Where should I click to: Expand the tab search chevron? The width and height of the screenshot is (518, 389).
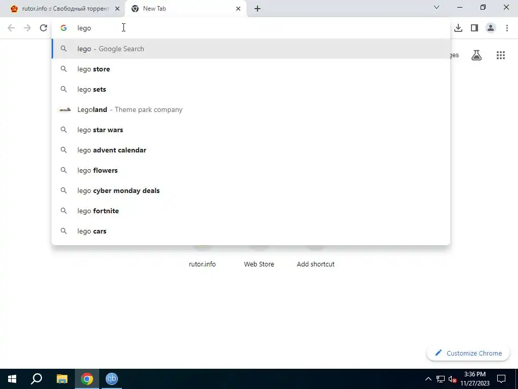click(x=437, y=7)
